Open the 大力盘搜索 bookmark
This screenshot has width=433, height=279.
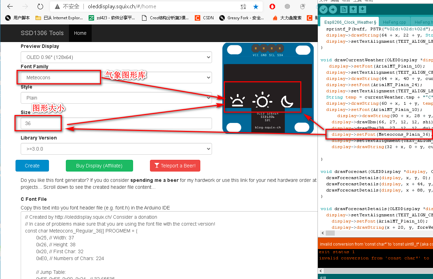coord(287,18)
